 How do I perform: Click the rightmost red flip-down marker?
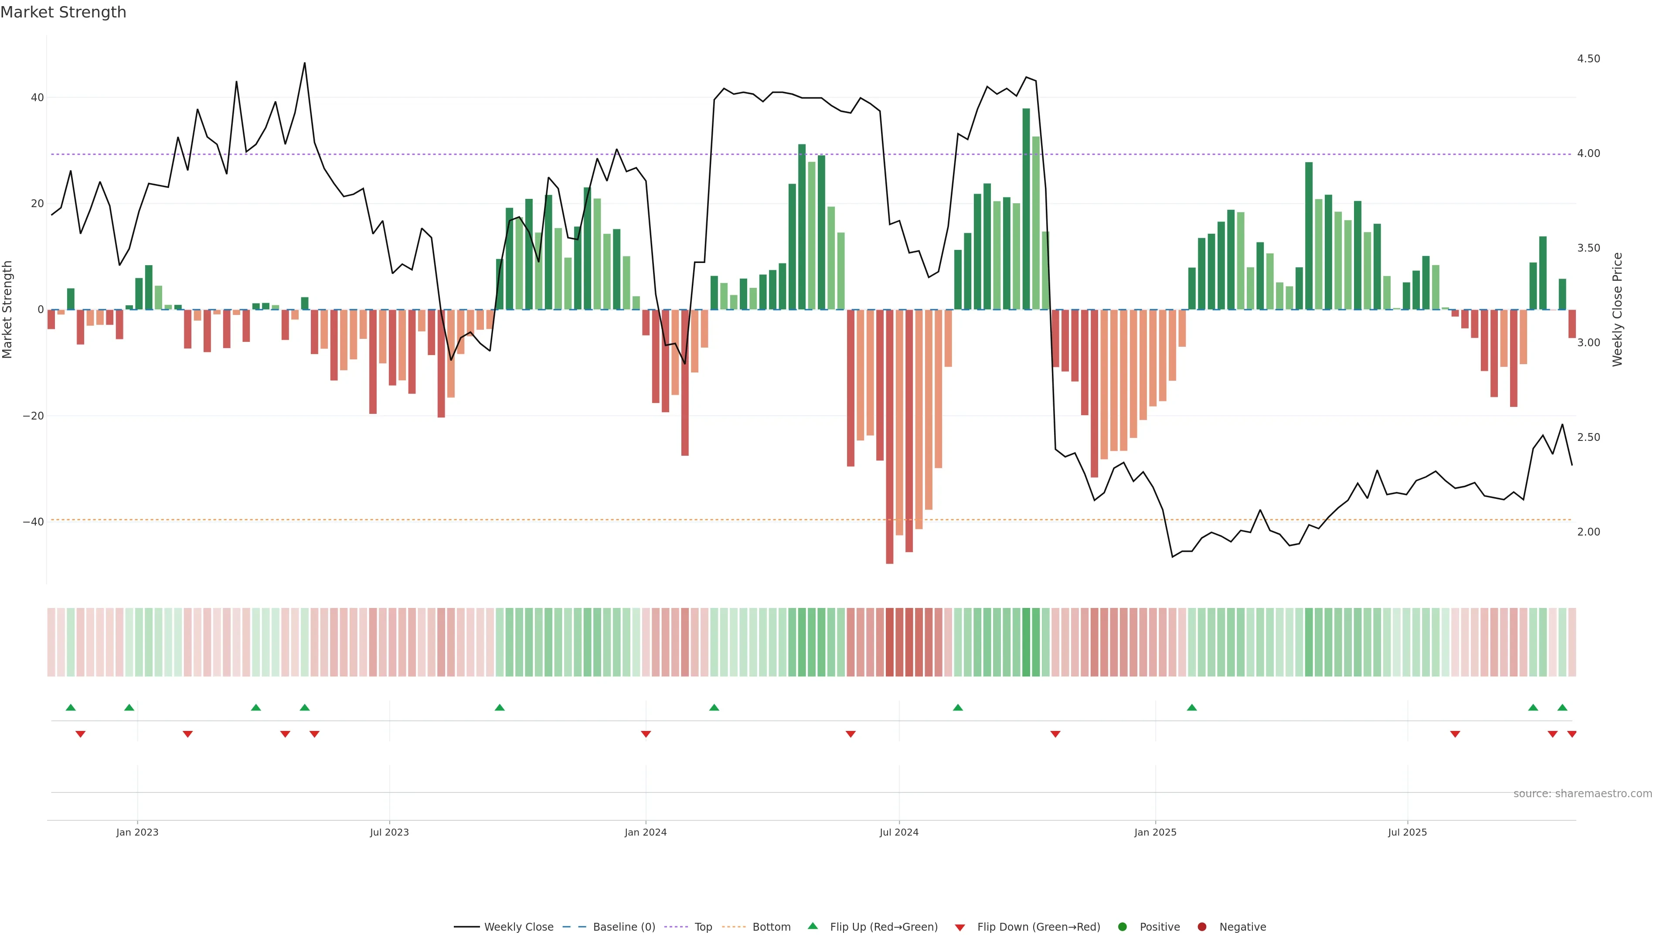1571,734
